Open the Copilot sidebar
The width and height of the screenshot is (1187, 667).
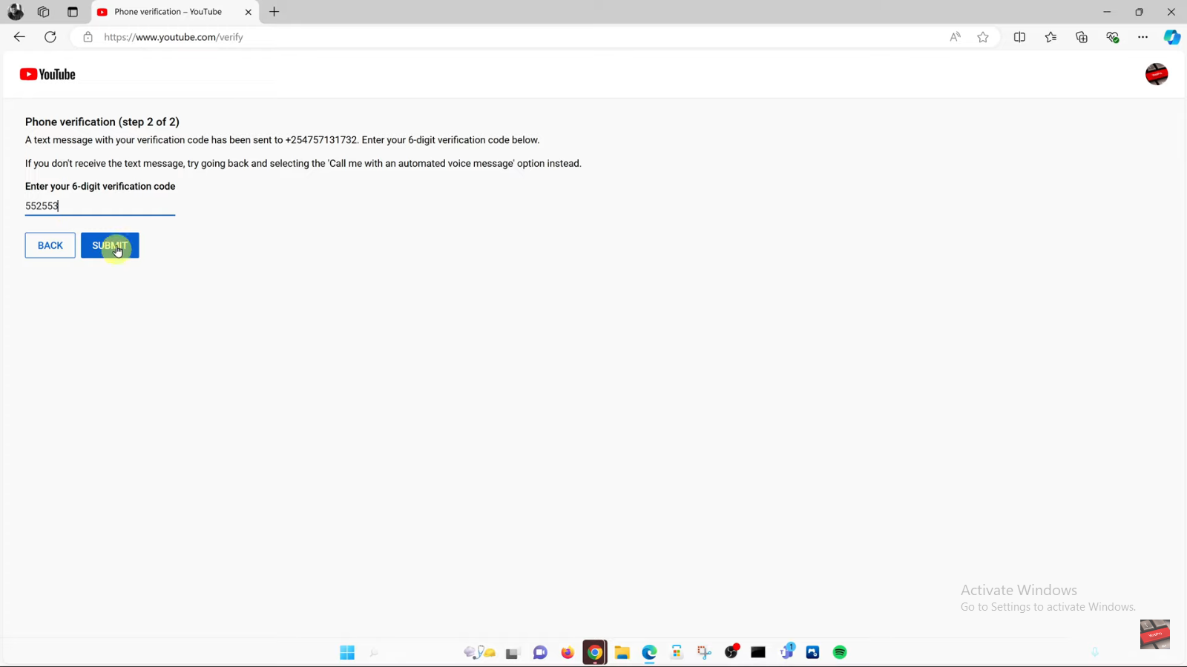coord(1172,37)
